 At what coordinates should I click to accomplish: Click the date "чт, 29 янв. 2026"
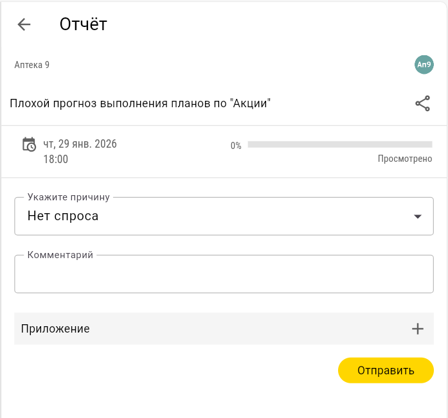point(80,144)
